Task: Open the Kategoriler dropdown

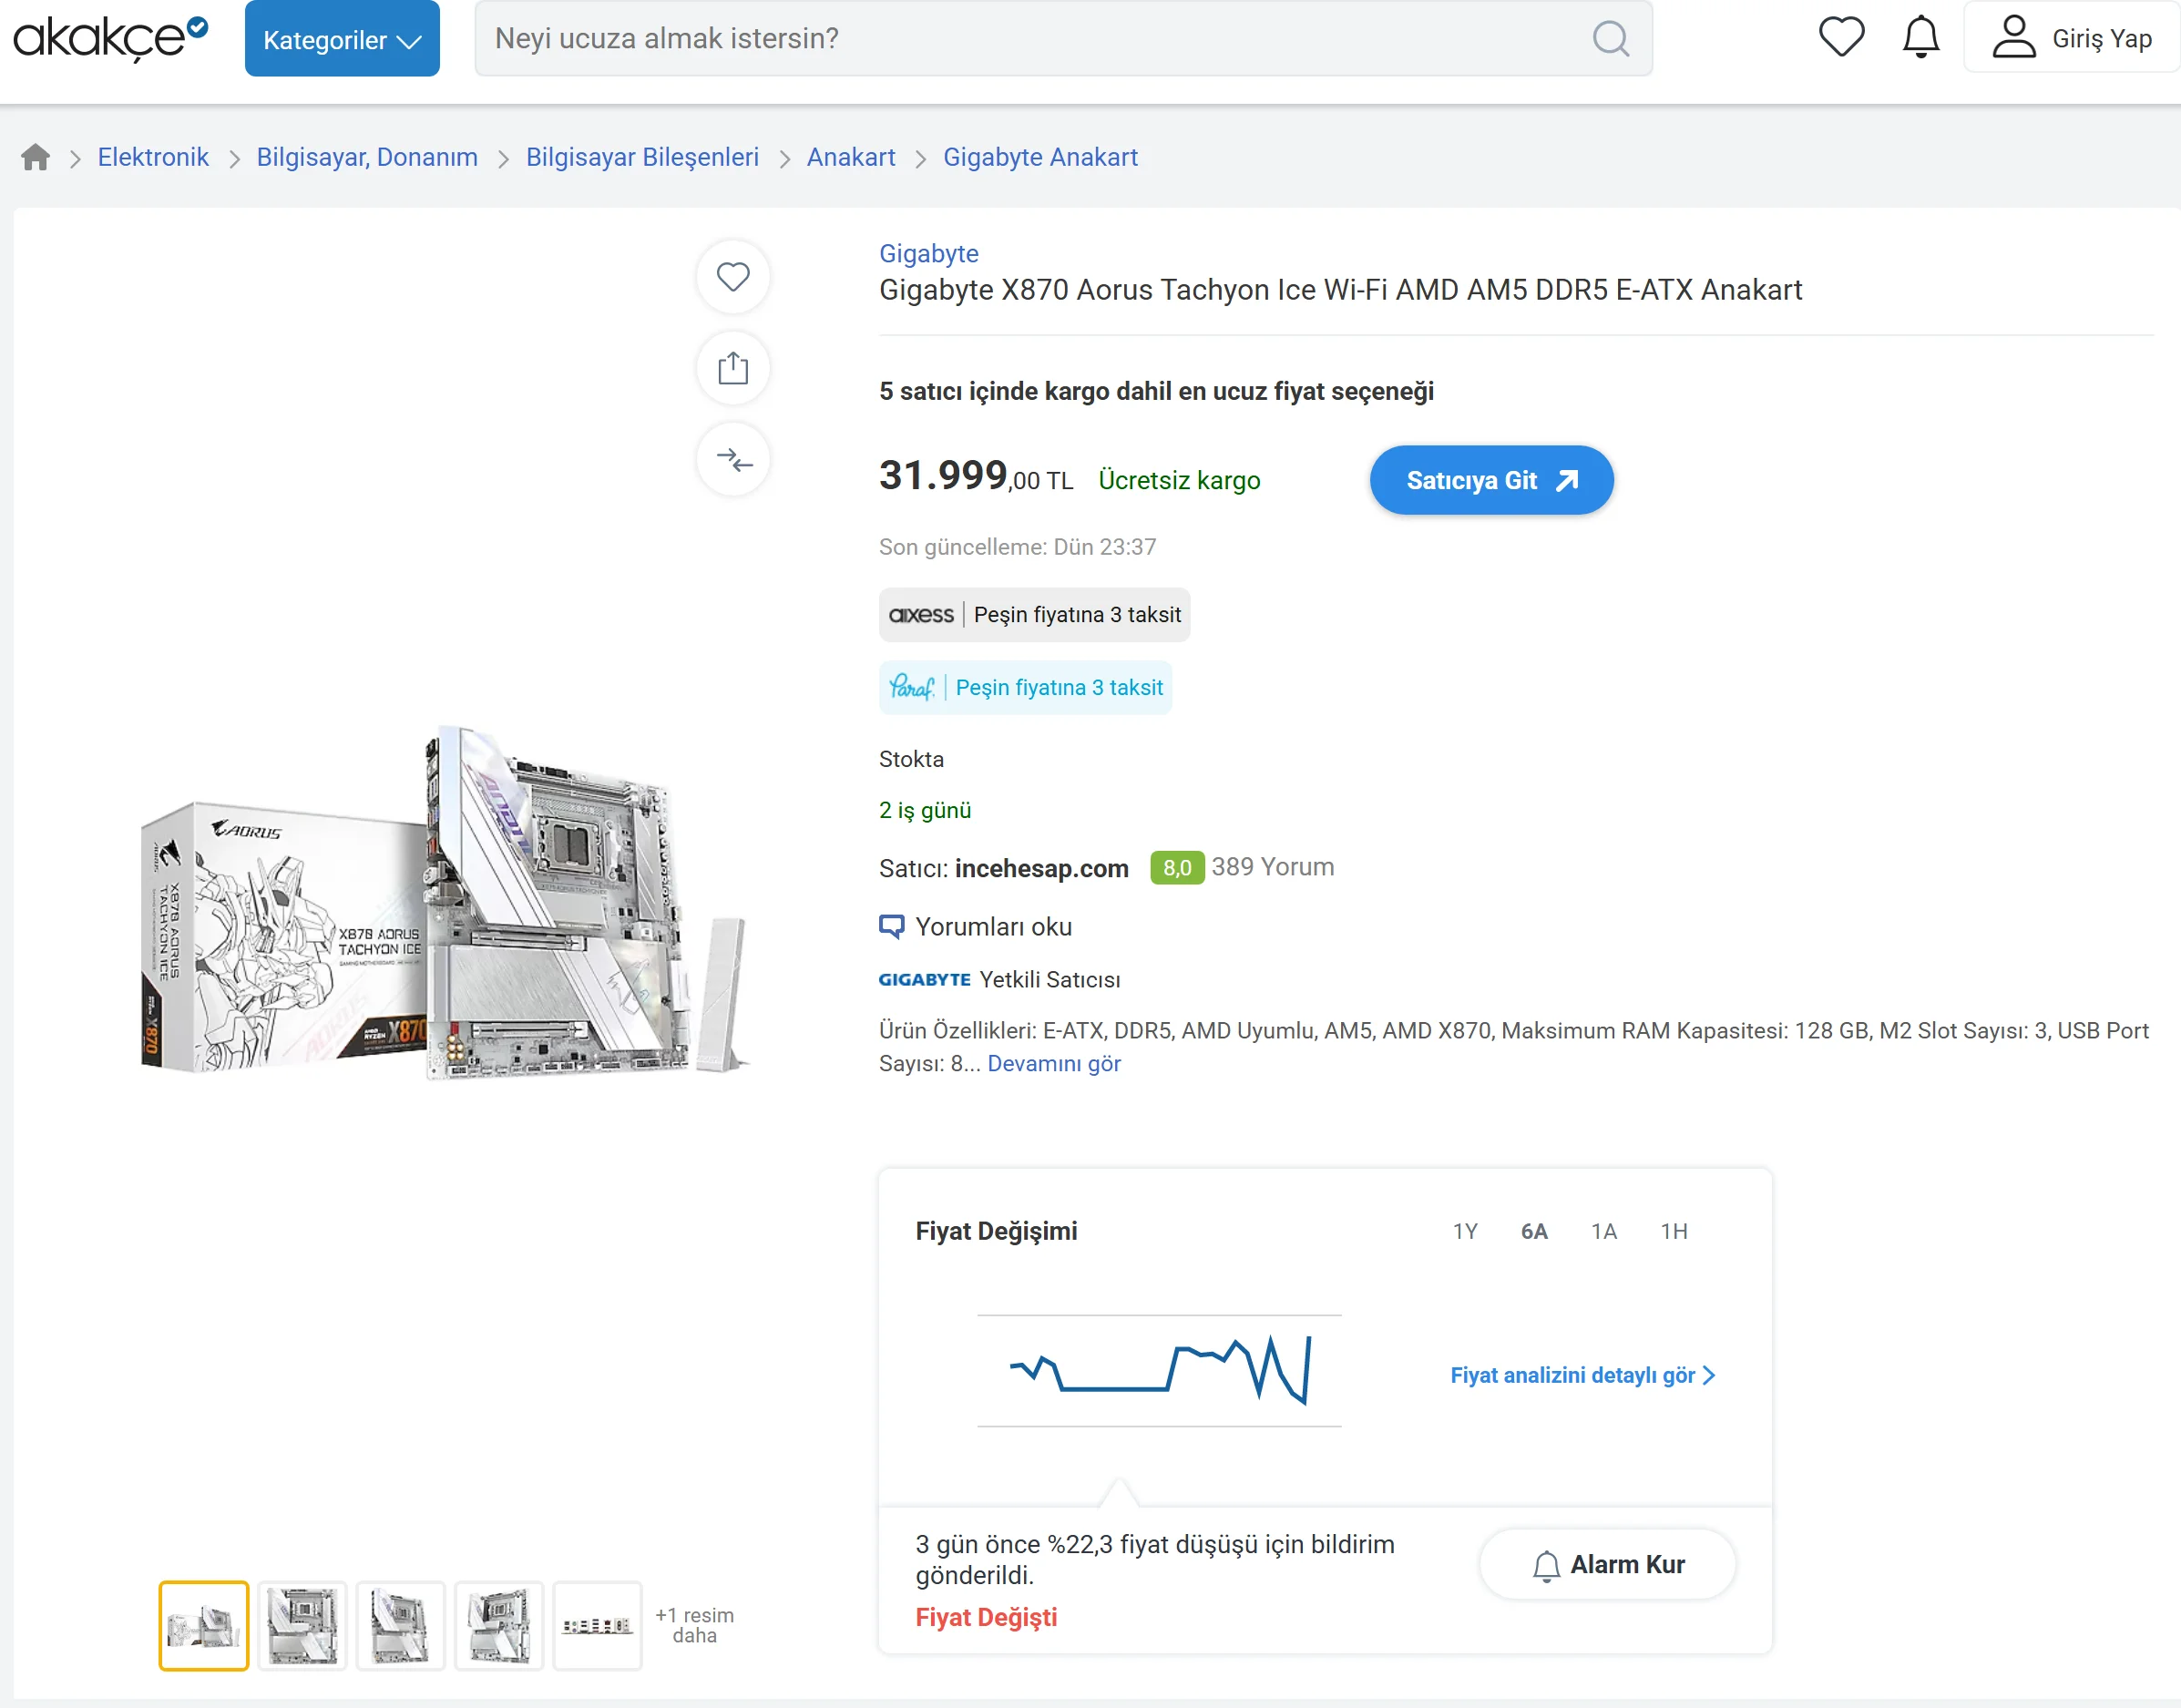Action: tap(342, 39)
